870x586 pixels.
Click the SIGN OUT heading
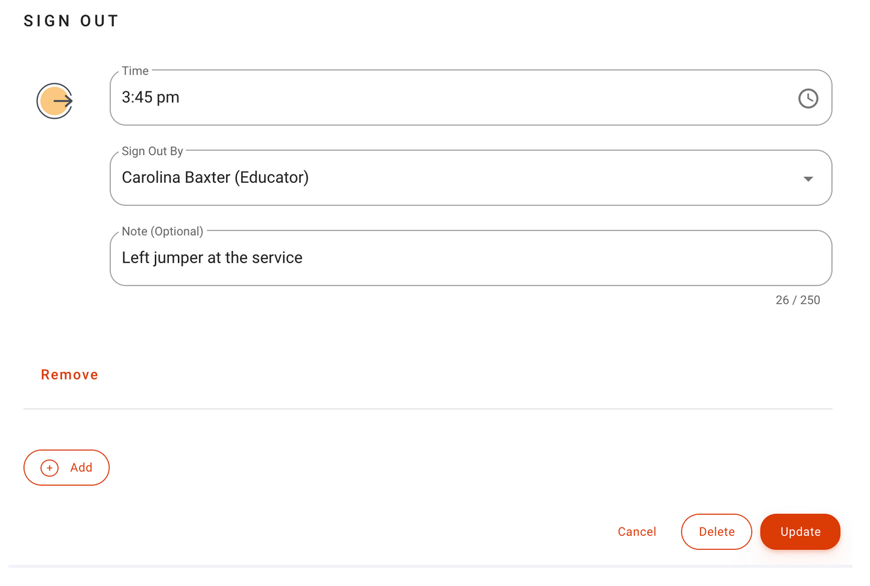click(71, 21)
